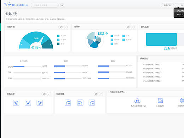184x138 pixels.
Task: Click the 私有云容器镜像 123 label
Action: (138, 106)
